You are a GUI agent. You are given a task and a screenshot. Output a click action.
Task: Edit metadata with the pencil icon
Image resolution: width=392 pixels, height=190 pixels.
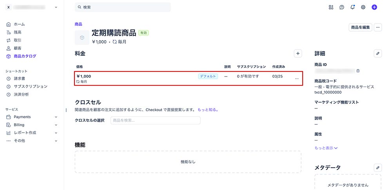pos(377,167)
